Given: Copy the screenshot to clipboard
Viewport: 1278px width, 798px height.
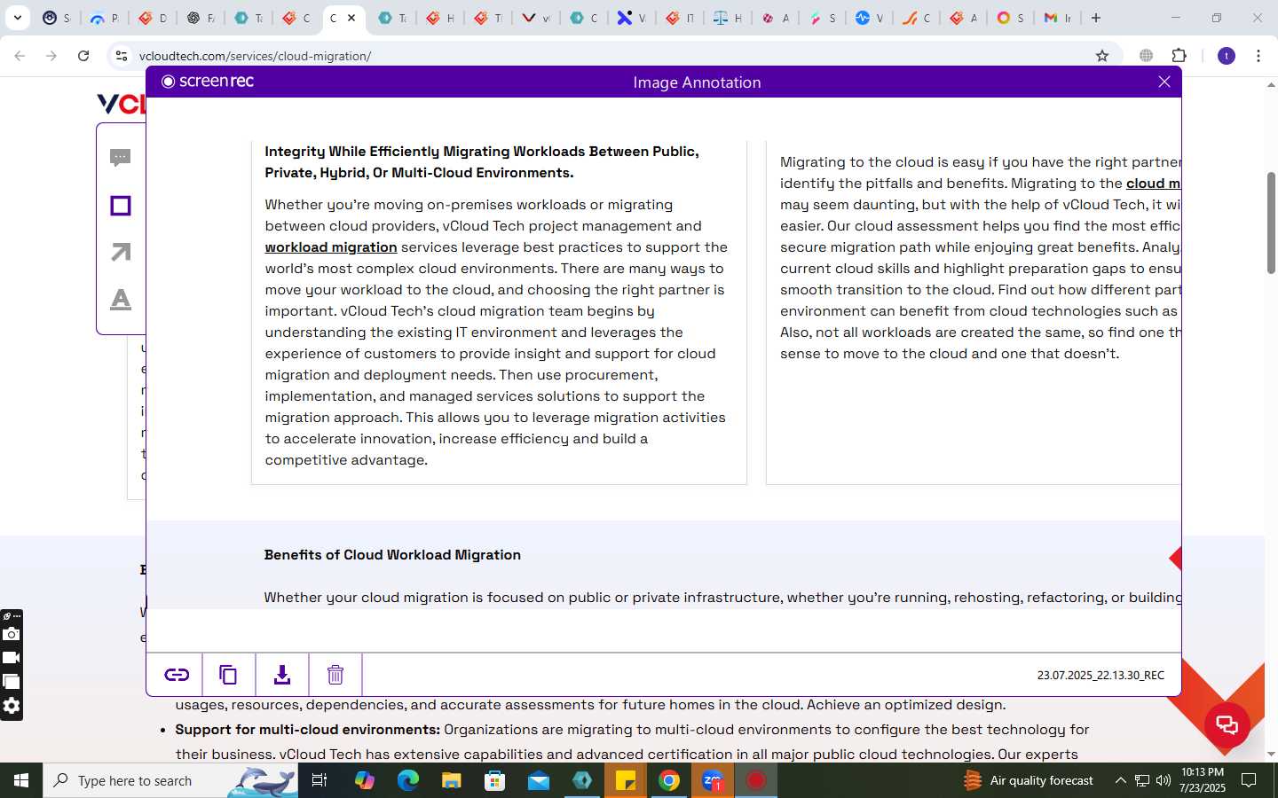Looking at the screenshot, I should pyautogui.click(x=228, y=675).
